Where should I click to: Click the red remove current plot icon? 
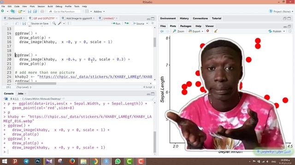click(x=208, y=31)
